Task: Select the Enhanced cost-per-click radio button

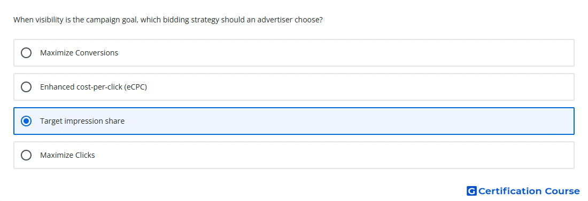Action: pos(26,87)
